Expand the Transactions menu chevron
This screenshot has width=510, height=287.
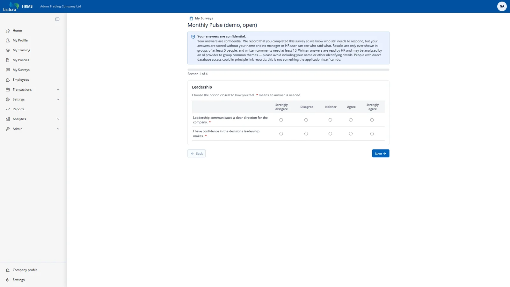[58, 90]
